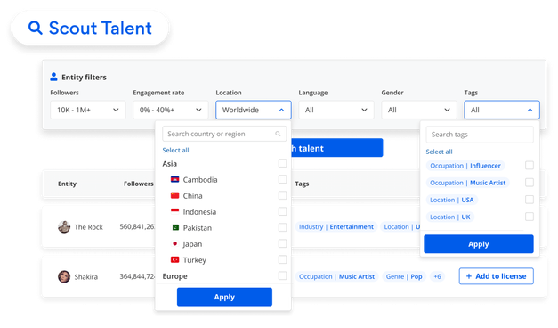Screen dimensions: 558x328
Task: Check the Europe region checkbox
Action: 282,275
